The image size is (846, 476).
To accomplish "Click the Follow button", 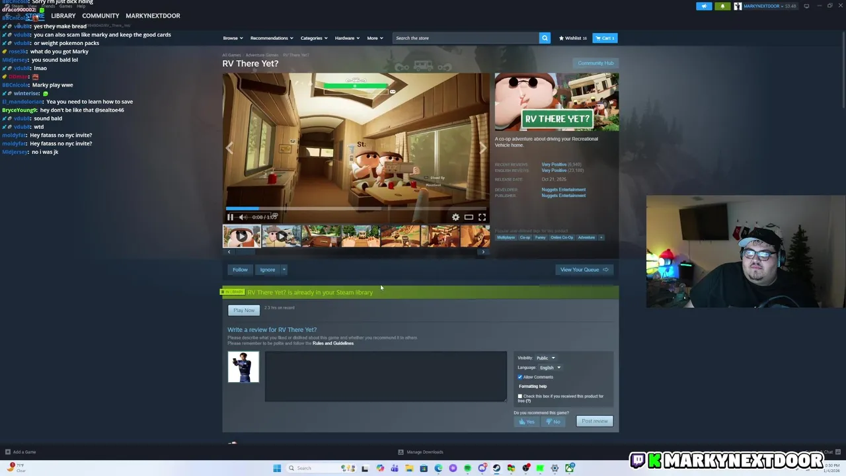I will click(240, 270).
